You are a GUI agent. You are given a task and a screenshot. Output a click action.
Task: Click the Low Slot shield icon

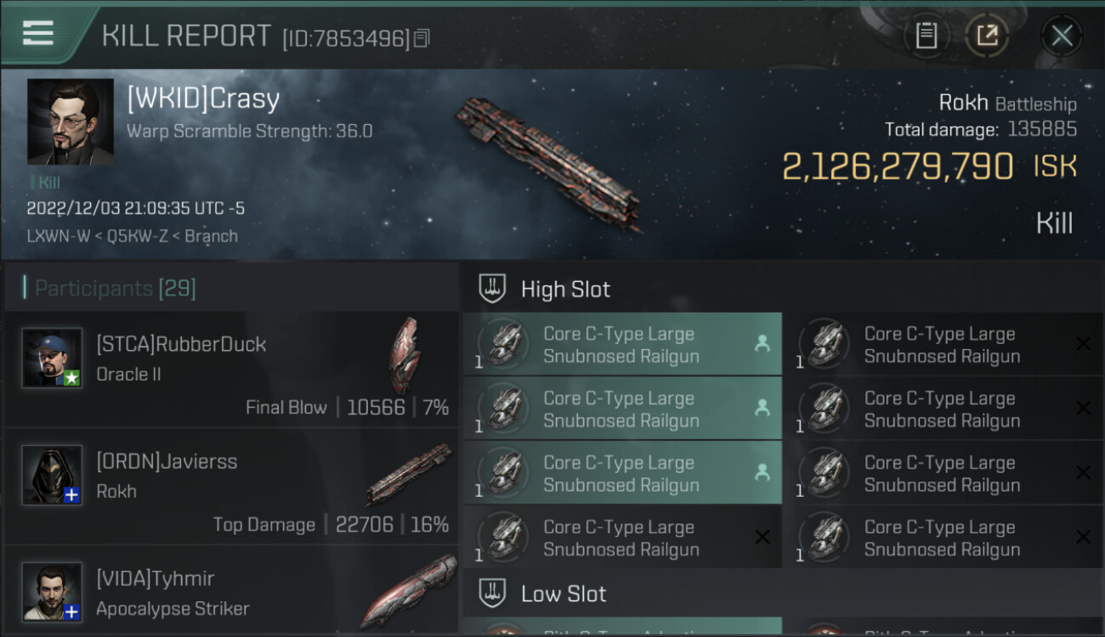click(493, 593)
